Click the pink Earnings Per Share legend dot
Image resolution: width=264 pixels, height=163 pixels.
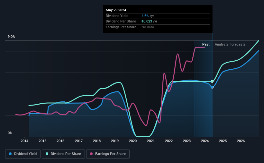pyautogui.click(x=91, y=154)
